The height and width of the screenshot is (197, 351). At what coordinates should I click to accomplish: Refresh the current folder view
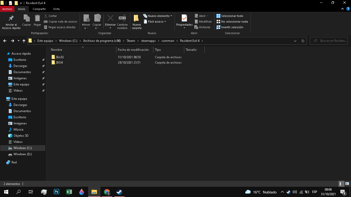[x=303, y=41]
